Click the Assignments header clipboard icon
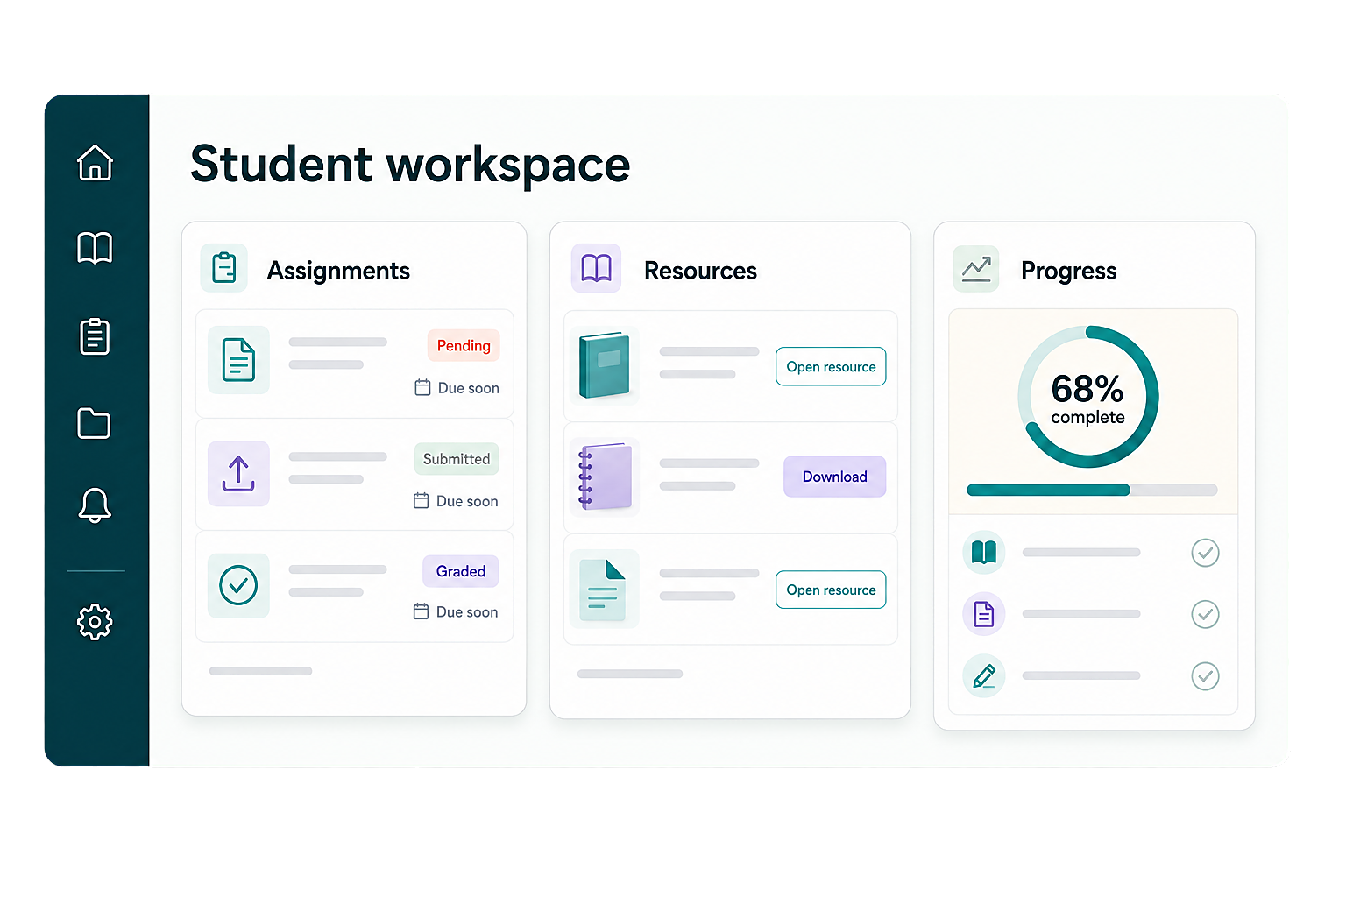Viewport: 1346px width, 897px height. click(x=224, y=268)
